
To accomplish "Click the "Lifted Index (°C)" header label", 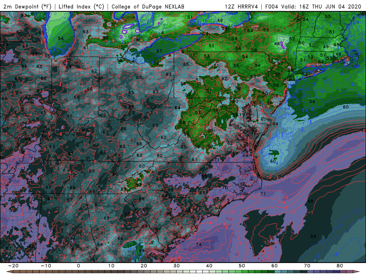I will (x=81, y=7).
